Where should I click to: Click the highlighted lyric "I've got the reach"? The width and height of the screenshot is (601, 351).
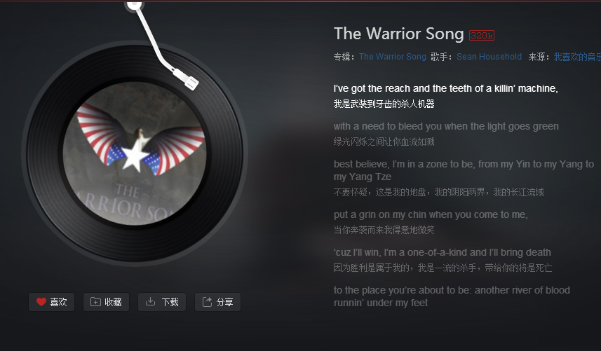click(446, 88)
